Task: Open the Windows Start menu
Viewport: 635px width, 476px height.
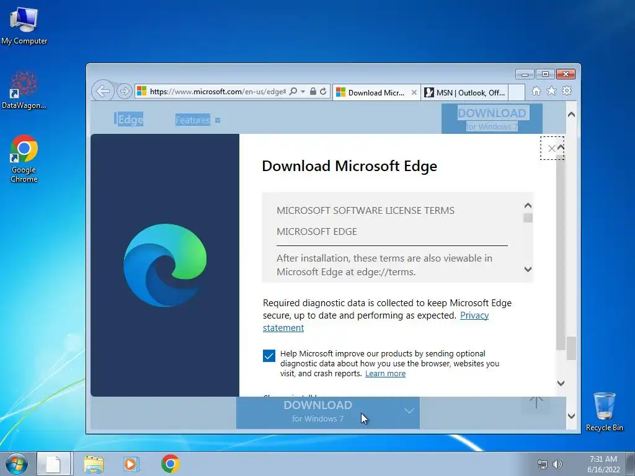Action: [17, 464]
